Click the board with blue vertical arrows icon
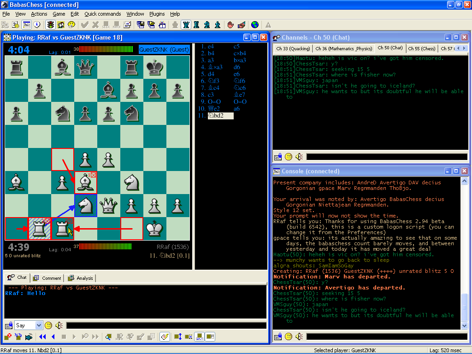The height and width of the screenshot is (354, 472). coord(178,336)
